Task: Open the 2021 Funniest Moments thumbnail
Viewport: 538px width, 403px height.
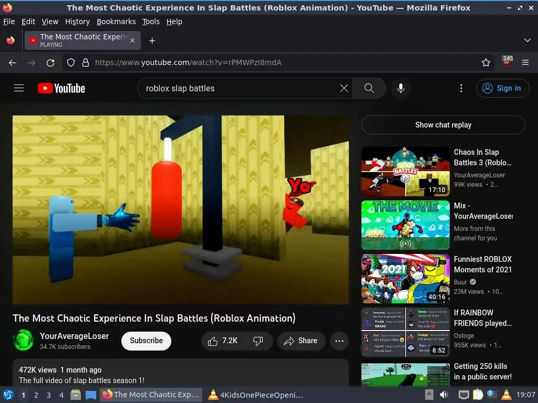Action: point(405,278)
